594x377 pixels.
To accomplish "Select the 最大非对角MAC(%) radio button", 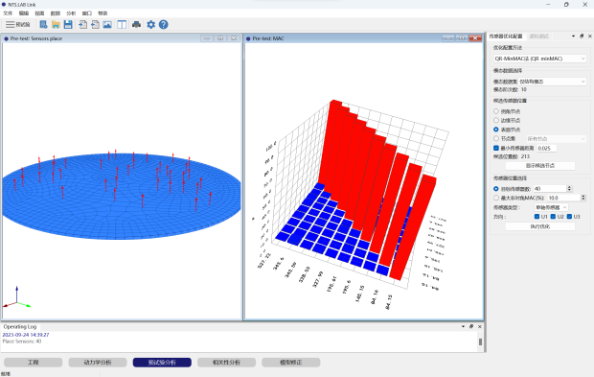I will pyautogui.click(x=496, y=198).
